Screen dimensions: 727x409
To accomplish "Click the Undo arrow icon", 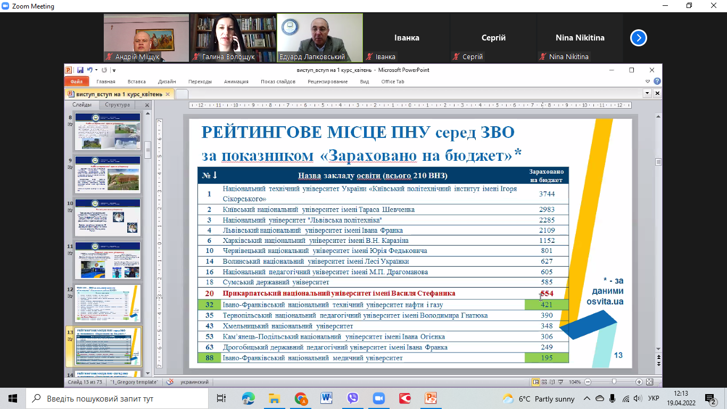I will (x=89, y=70).
